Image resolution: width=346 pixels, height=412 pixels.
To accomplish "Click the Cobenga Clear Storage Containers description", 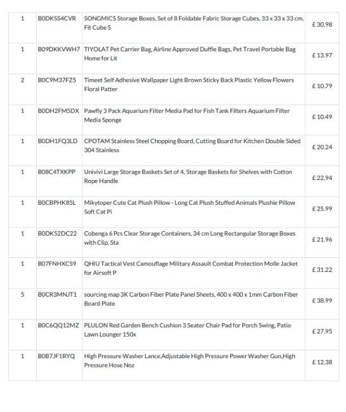I will (189, 238).
